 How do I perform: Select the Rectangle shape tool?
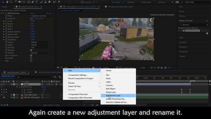click(x=29, y=2)
